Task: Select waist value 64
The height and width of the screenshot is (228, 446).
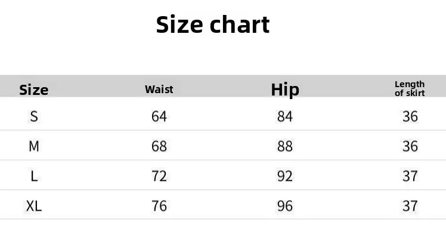Action: click(x=159, y=116)
